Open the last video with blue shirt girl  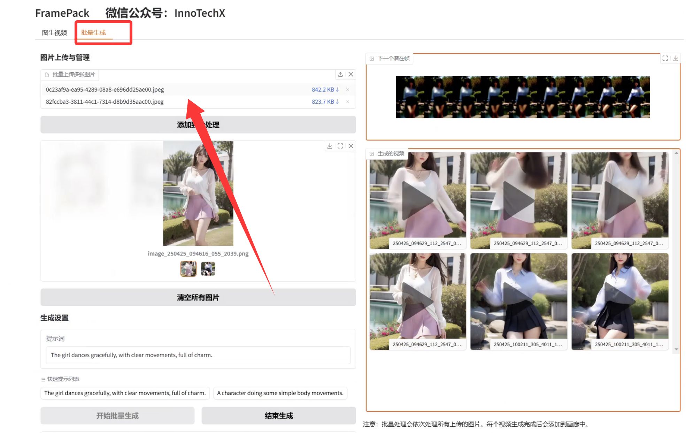(x=619, y=301)
